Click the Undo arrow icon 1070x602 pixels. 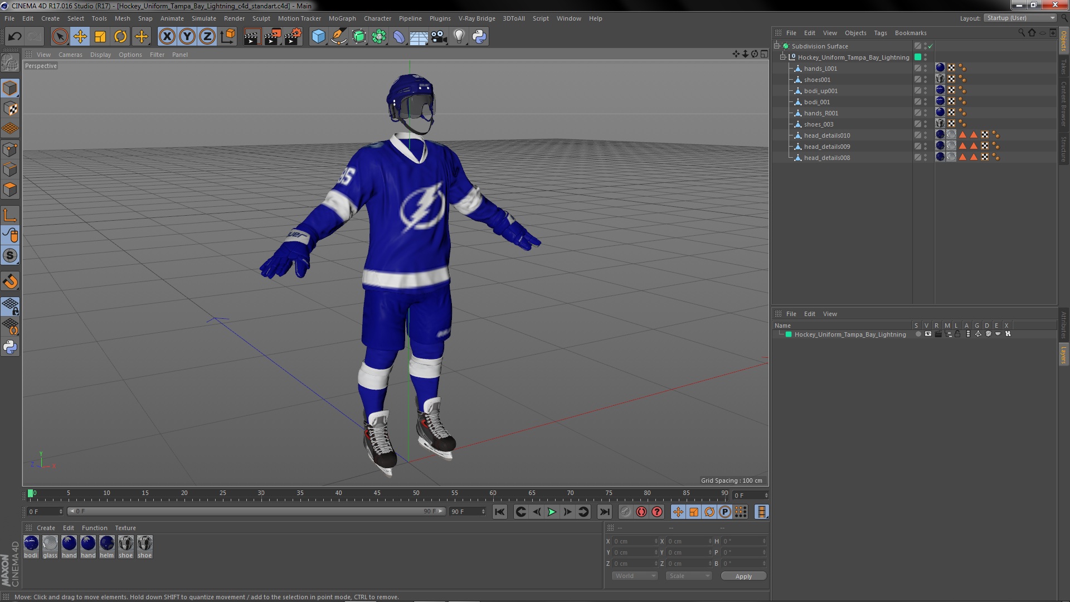coord(15,37)
